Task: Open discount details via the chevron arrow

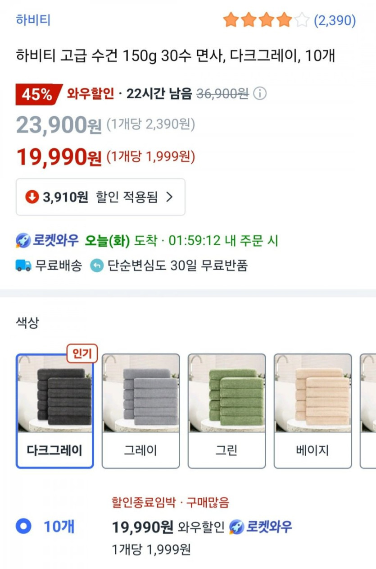Action: [x=169, y=197]
